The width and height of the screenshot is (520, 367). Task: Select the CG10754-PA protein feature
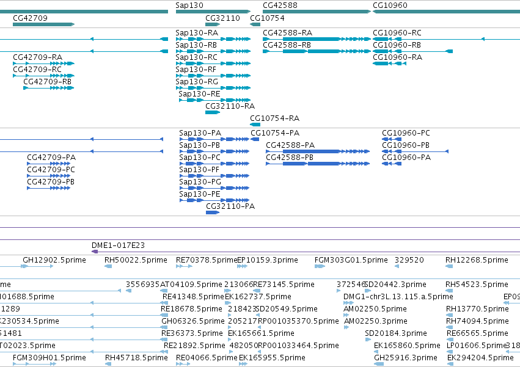[x=255, y=139]
